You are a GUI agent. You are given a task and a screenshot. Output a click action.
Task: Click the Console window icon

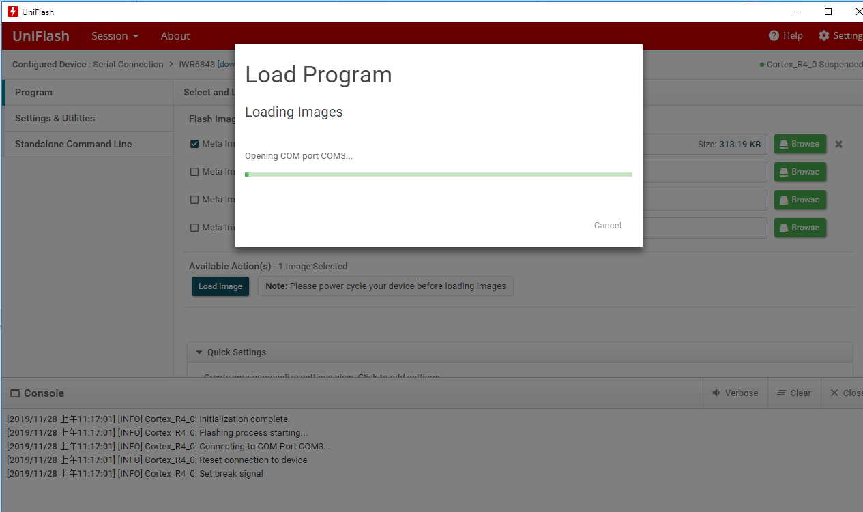tap(15, 393)
